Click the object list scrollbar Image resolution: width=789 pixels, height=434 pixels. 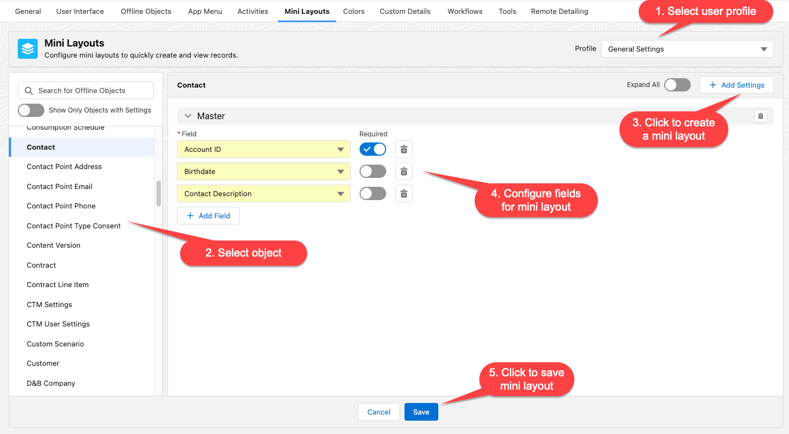pyautogui.click(x=159, y=193)
